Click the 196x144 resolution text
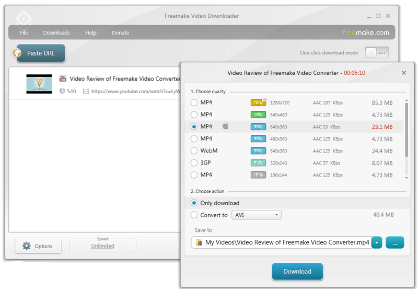This screenshot has width=418, height=289. pyautogui.click(x=278, y=175)
